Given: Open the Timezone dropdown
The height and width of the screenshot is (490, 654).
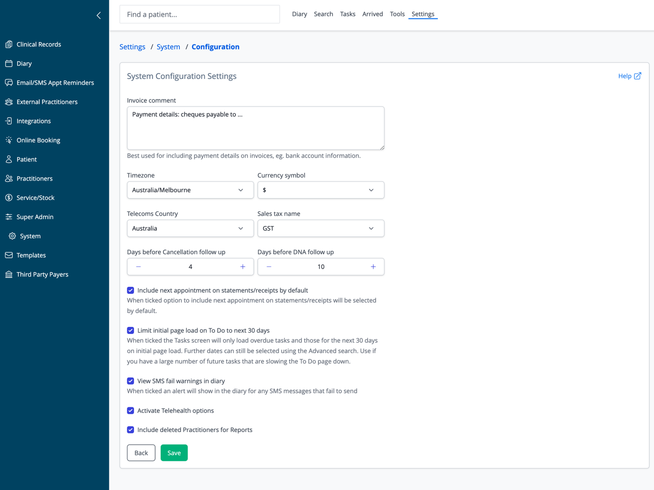Looking at the screenshot, I should click(190, 190).
